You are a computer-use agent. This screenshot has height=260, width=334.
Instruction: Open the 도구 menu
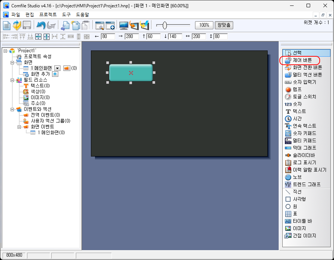pyautogui.click(x=66, y=15)
